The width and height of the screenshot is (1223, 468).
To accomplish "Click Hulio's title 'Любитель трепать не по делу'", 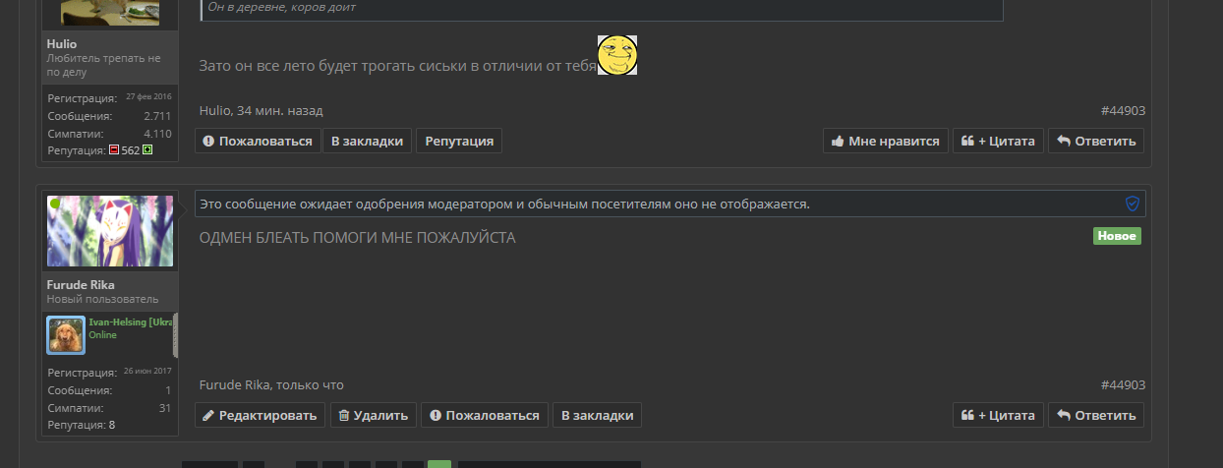I will click(x=103, y=65).
